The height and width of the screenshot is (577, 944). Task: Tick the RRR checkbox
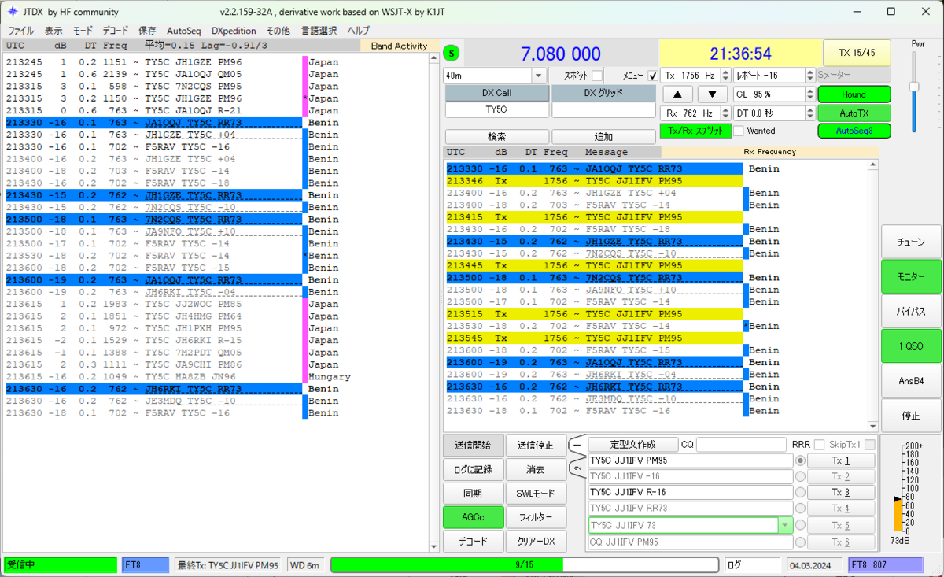(x=820, y=445)
